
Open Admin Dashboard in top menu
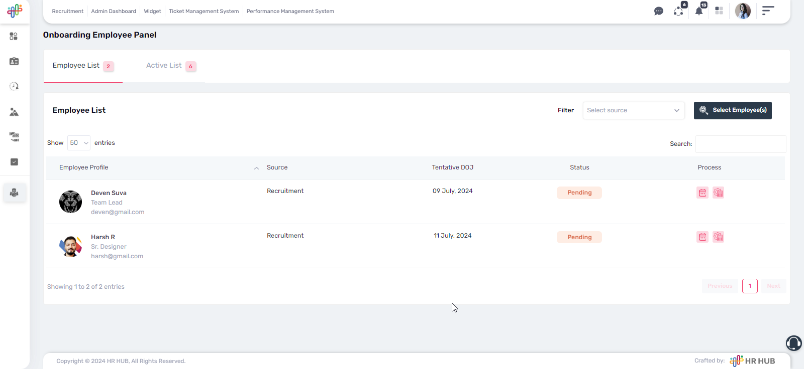pos(114,11)
